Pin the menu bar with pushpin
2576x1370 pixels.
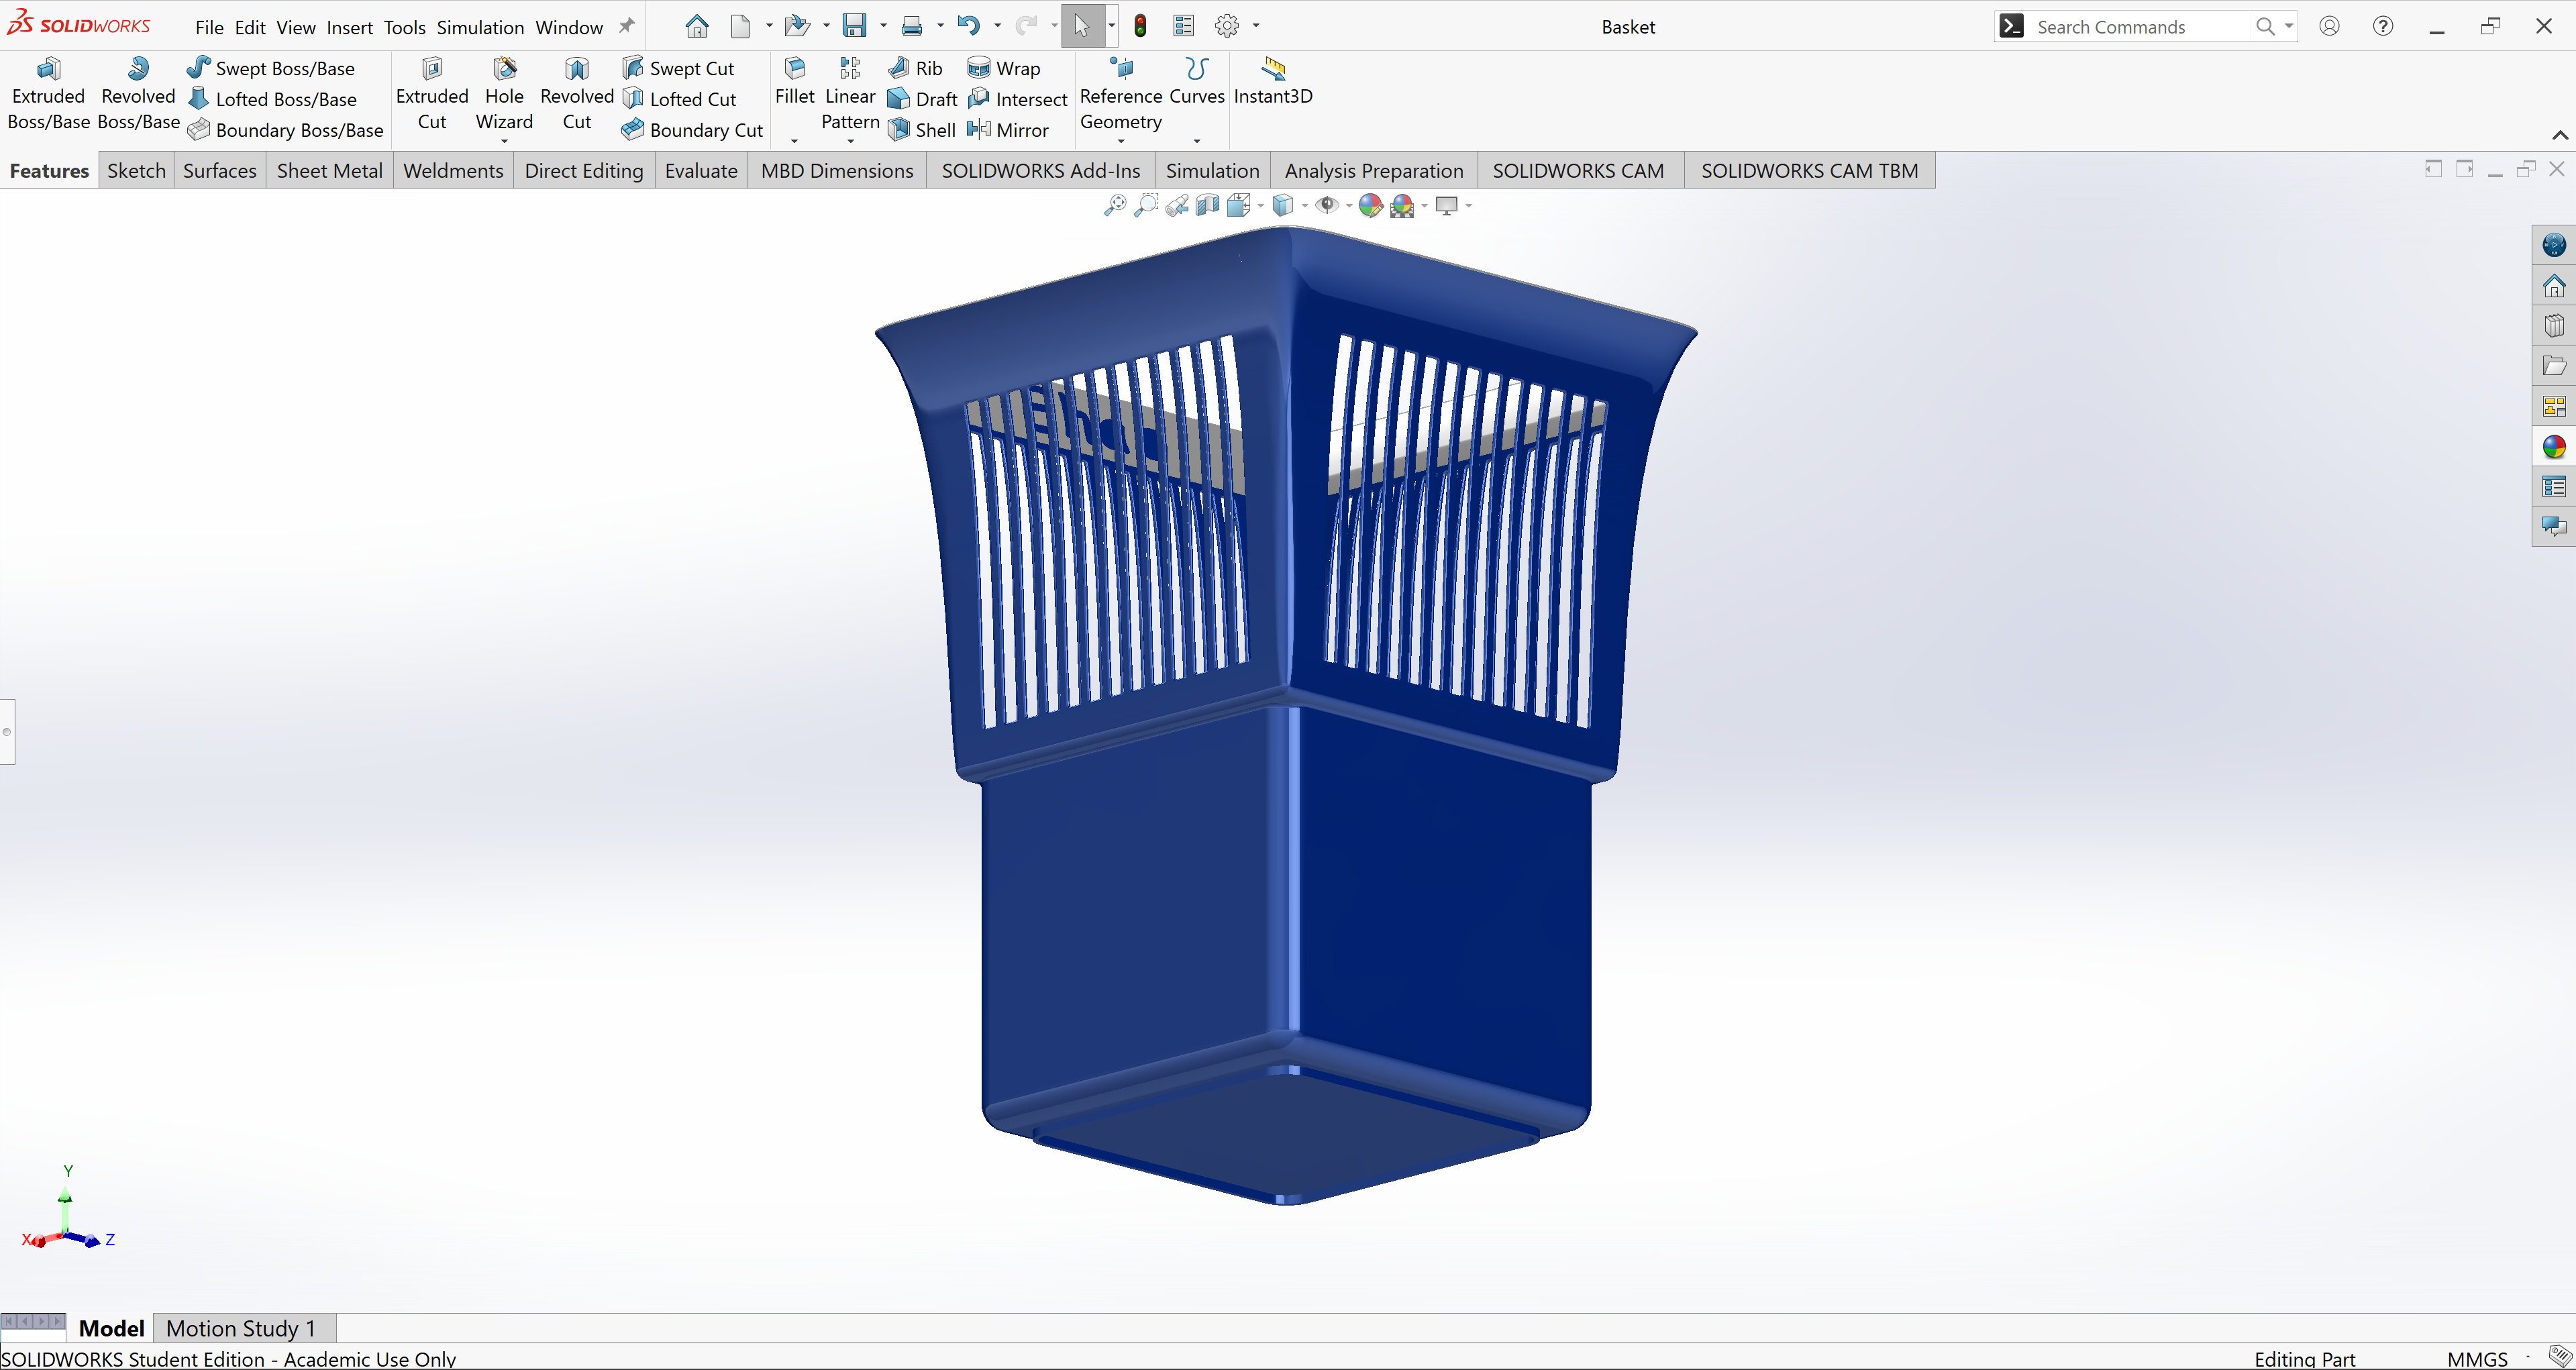627,26
